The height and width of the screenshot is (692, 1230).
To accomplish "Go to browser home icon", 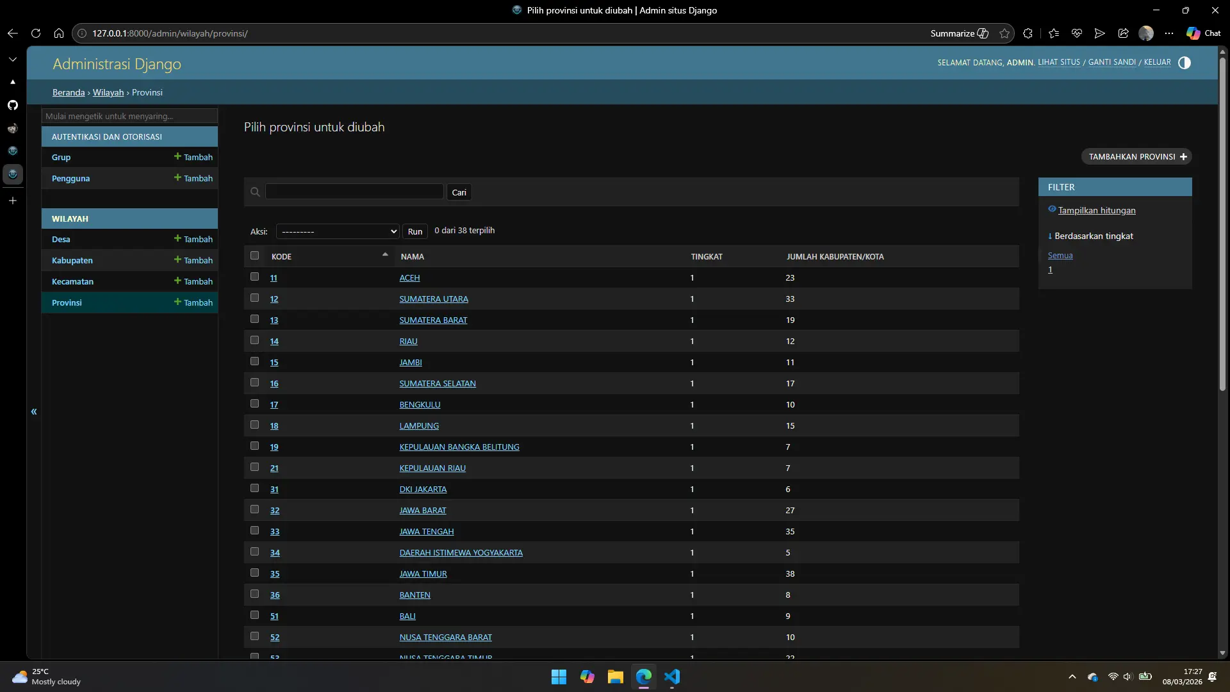I will 59,33.
